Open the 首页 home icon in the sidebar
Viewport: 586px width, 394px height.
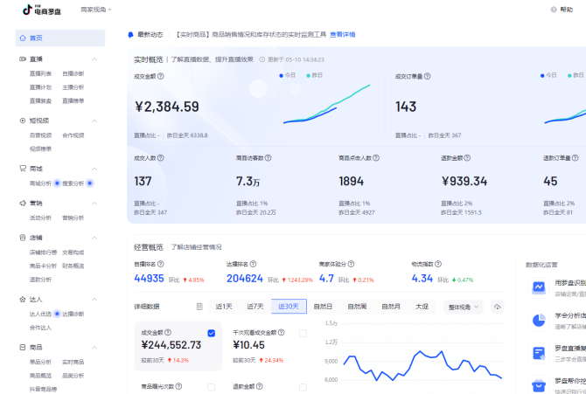tap(23, 38)
